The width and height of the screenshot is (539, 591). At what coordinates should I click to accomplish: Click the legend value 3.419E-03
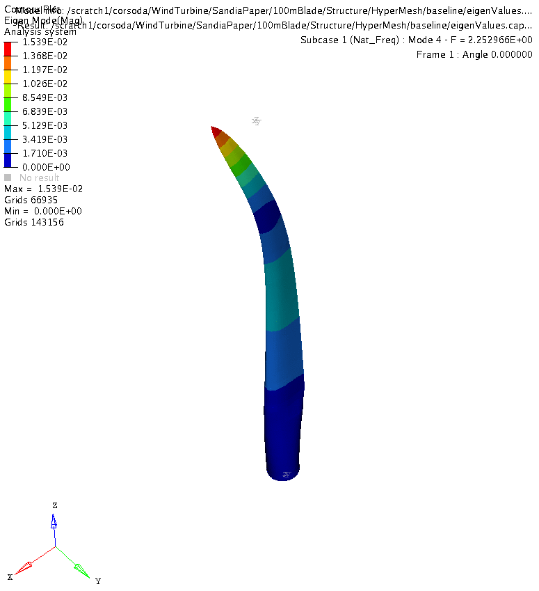(45, 139)
